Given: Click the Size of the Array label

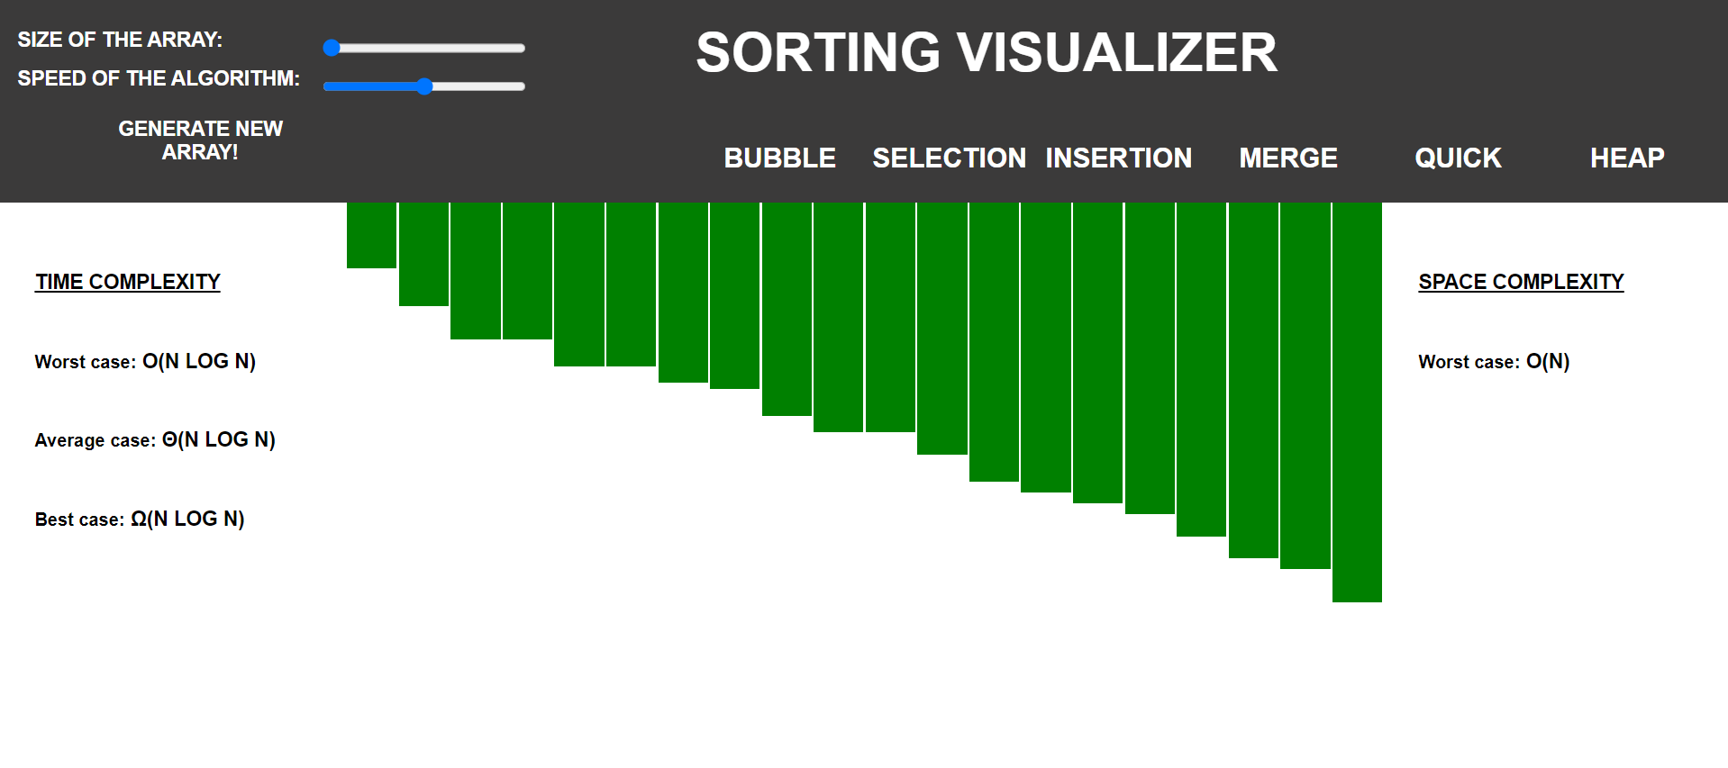Looking at the screenshot, I should tap(120, 40).
